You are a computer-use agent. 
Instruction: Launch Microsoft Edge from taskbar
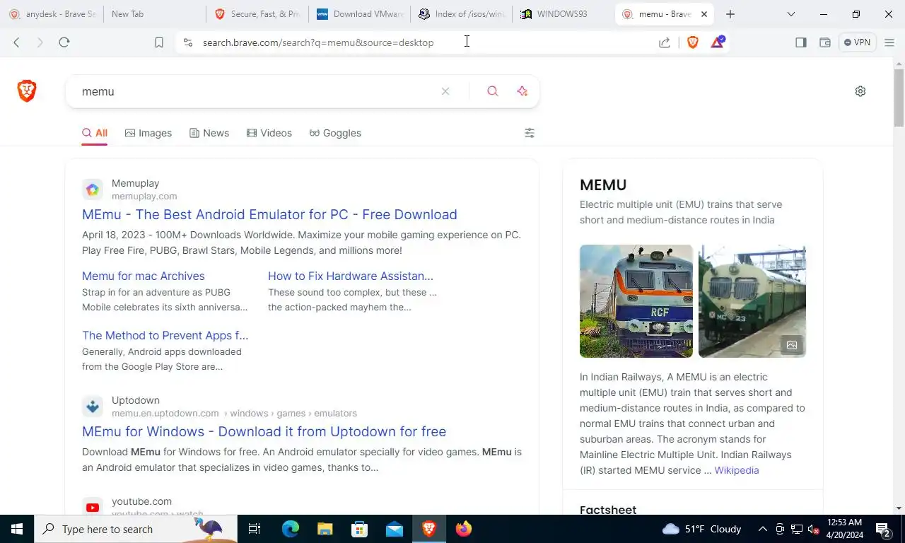[x=291, y=529]
